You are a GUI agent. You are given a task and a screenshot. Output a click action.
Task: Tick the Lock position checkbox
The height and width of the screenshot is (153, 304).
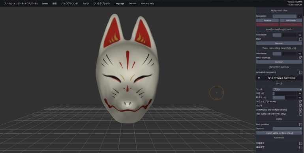click(300, 125)
